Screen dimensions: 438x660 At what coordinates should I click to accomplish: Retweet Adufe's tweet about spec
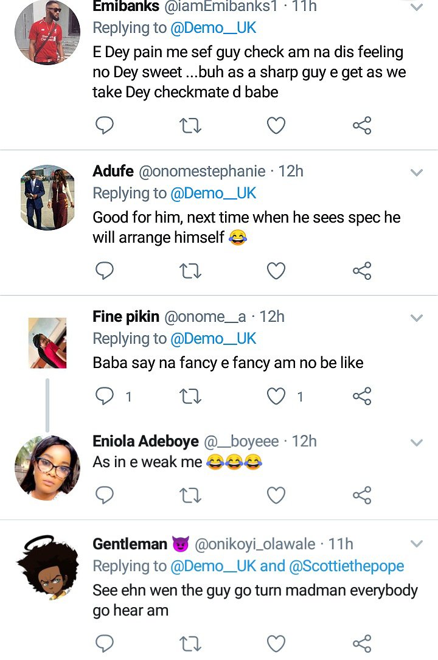(190, 271)
